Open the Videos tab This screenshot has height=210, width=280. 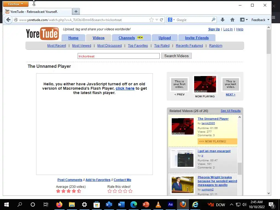coord(98,38)
